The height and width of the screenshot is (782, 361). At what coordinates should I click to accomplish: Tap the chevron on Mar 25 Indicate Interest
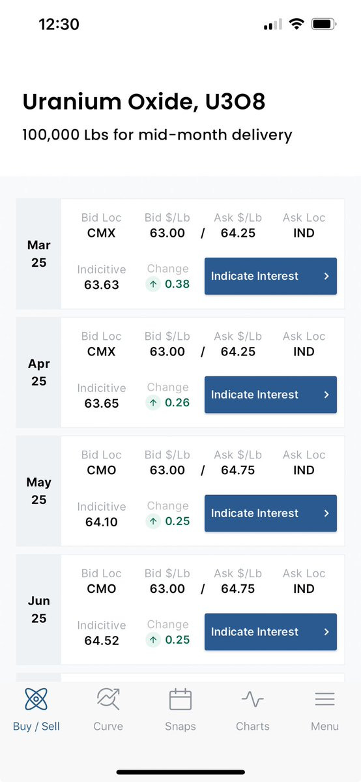pos(326,276)
